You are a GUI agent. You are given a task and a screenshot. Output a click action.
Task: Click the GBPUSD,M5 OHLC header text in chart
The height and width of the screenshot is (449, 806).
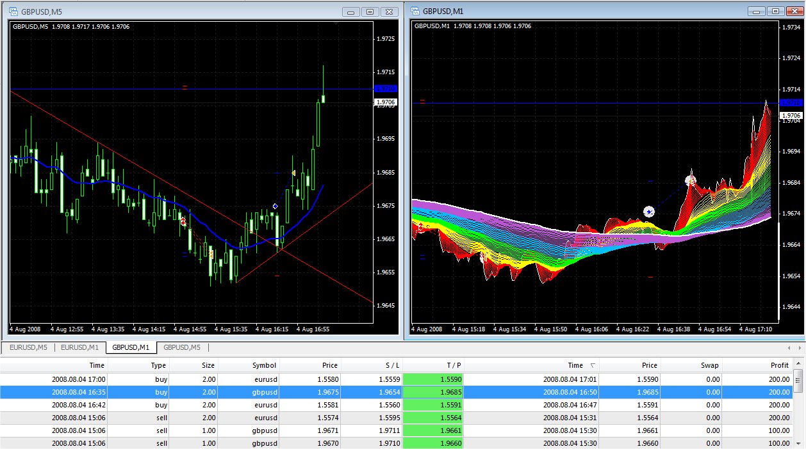pos(71,26)
